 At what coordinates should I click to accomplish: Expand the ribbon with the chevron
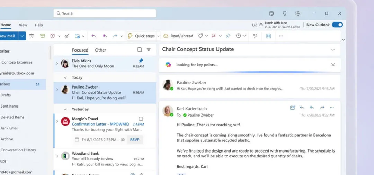point(344,40)
